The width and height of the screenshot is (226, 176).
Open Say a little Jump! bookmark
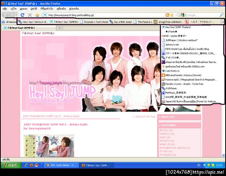pyautogui.click(x=121, y=22)
